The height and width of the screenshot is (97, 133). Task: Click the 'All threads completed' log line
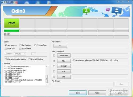pos(23,80)
